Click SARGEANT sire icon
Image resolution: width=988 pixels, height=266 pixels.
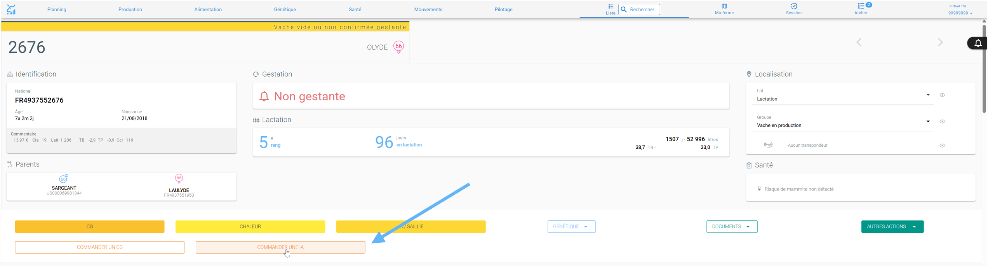pyautogui.click(x=63, y=179)
